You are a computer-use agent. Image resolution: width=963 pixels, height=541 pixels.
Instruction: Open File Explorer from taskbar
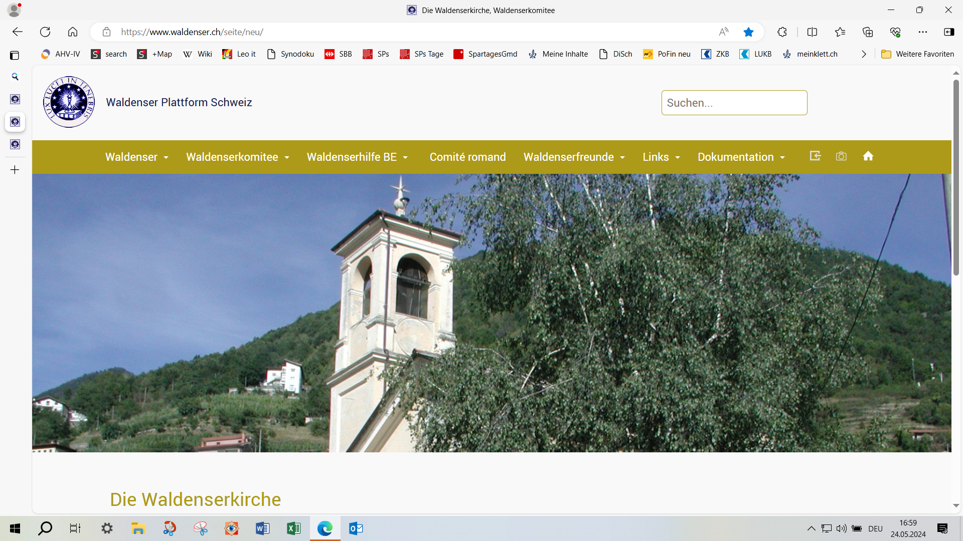(138, 528)
